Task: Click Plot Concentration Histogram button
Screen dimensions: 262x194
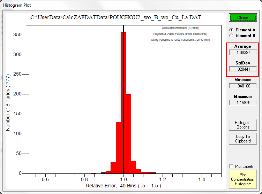Action: click(x=243, y=179)
